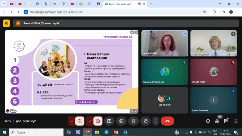Open meeting details info icon
This screenshot has width=242, height=136.
pyautogui.click(x=208, y=121)
